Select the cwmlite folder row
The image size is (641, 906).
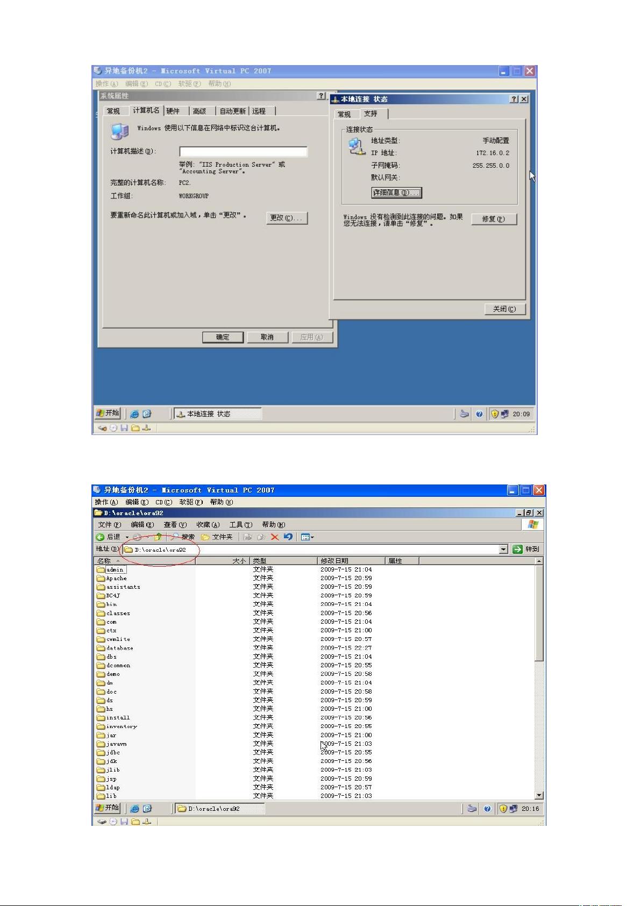pos(113,639)
